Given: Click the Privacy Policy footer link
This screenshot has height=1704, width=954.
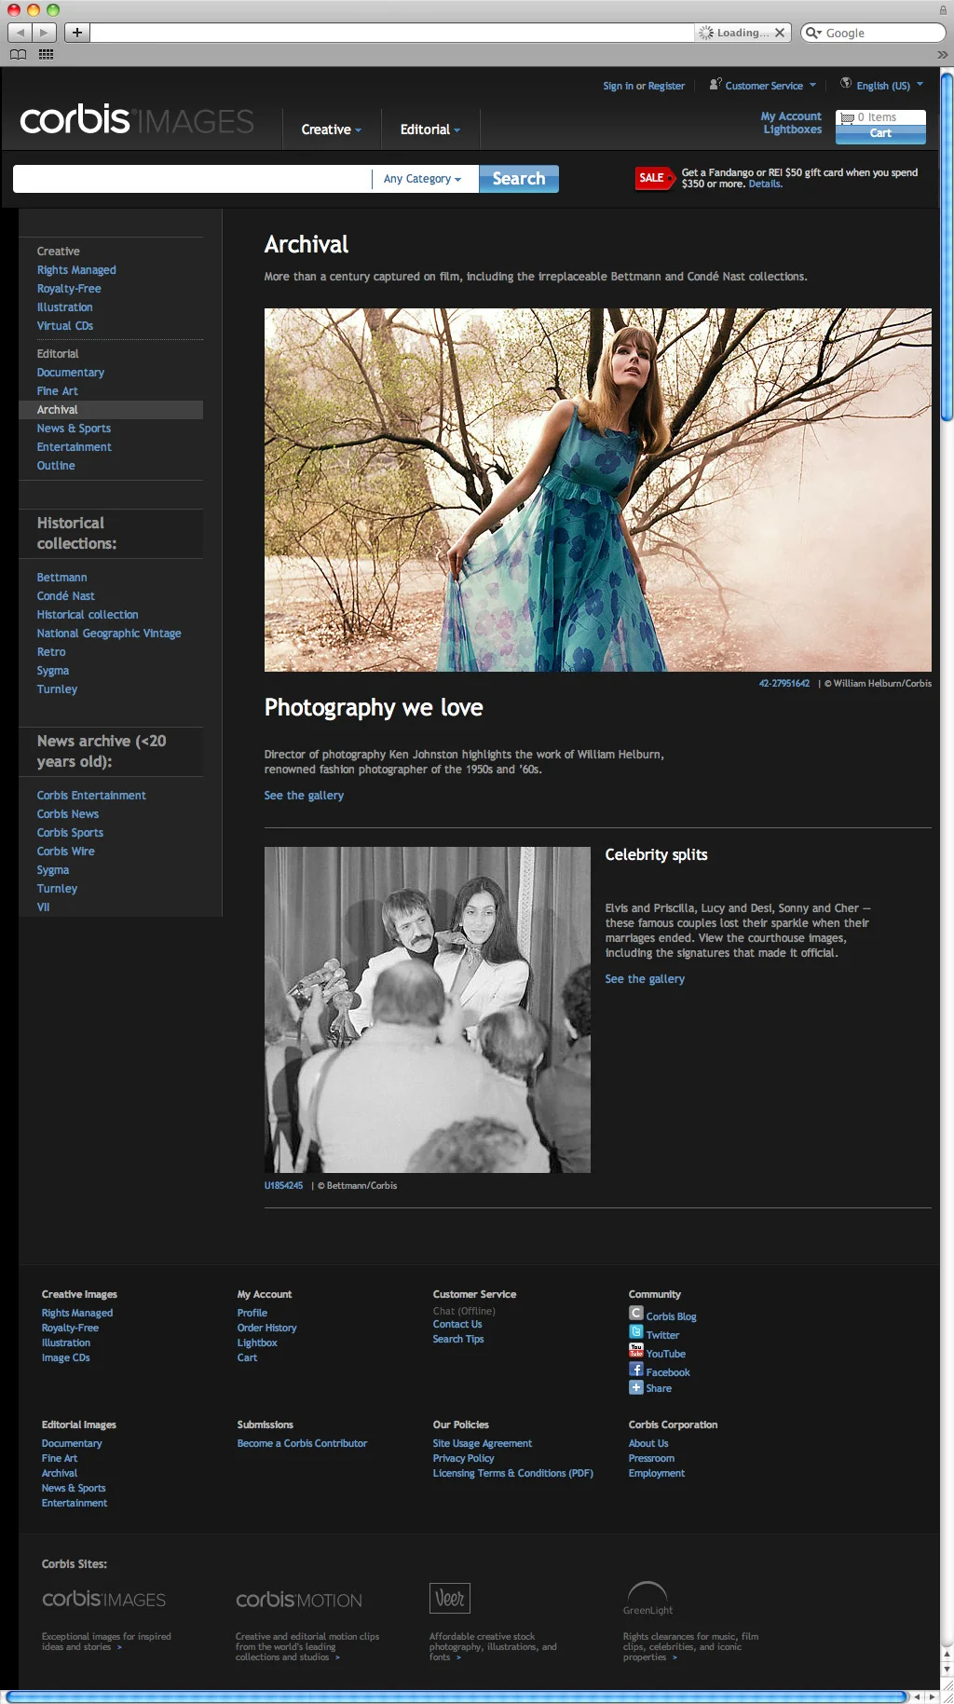Looking at the screenshot, I should (463, 1458).
